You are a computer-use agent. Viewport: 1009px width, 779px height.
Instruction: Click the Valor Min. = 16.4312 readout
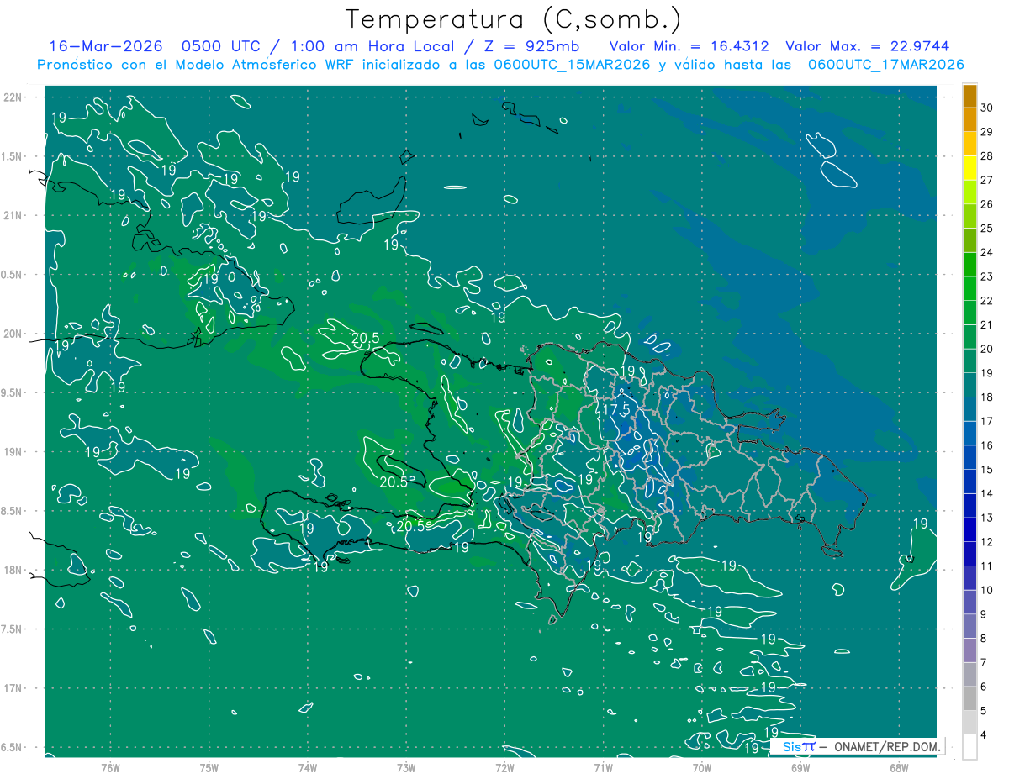[689, 46]
